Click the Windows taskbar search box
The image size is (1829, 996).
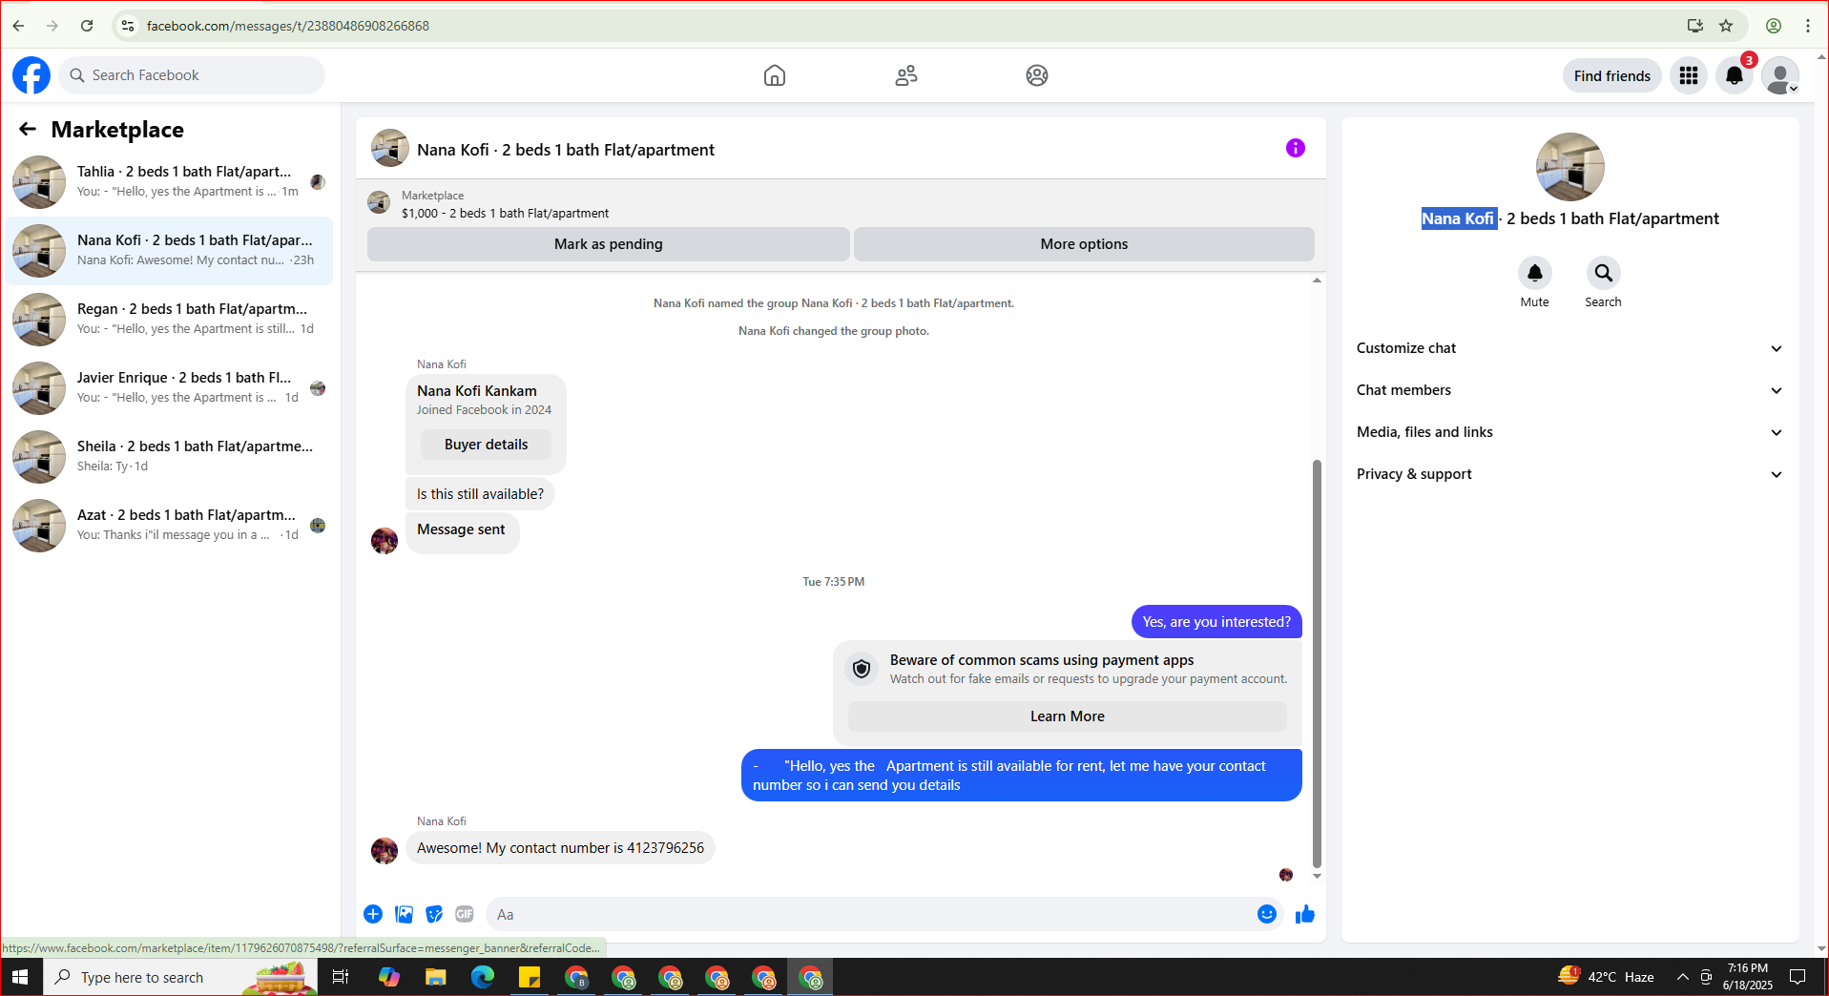(181, 977)
